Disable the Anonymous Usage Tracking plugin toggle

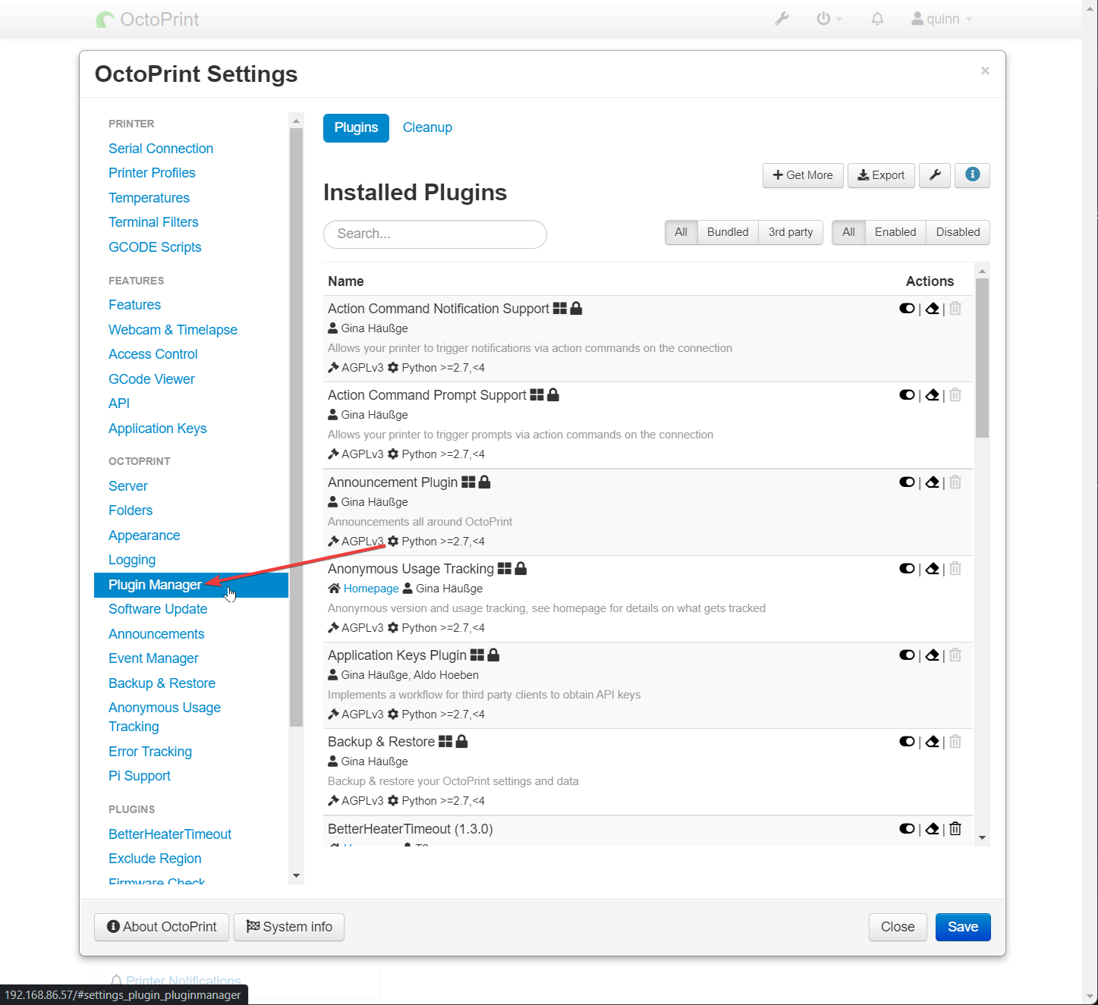pos(907,568)
